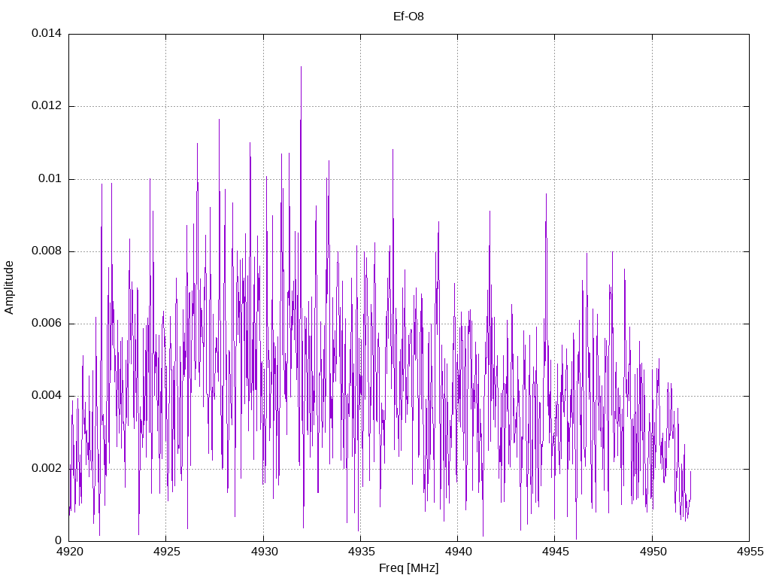This screenshot has width=770, height=578.
Task: Click the 0 y-axis tick label
Action: pos(59,540)
